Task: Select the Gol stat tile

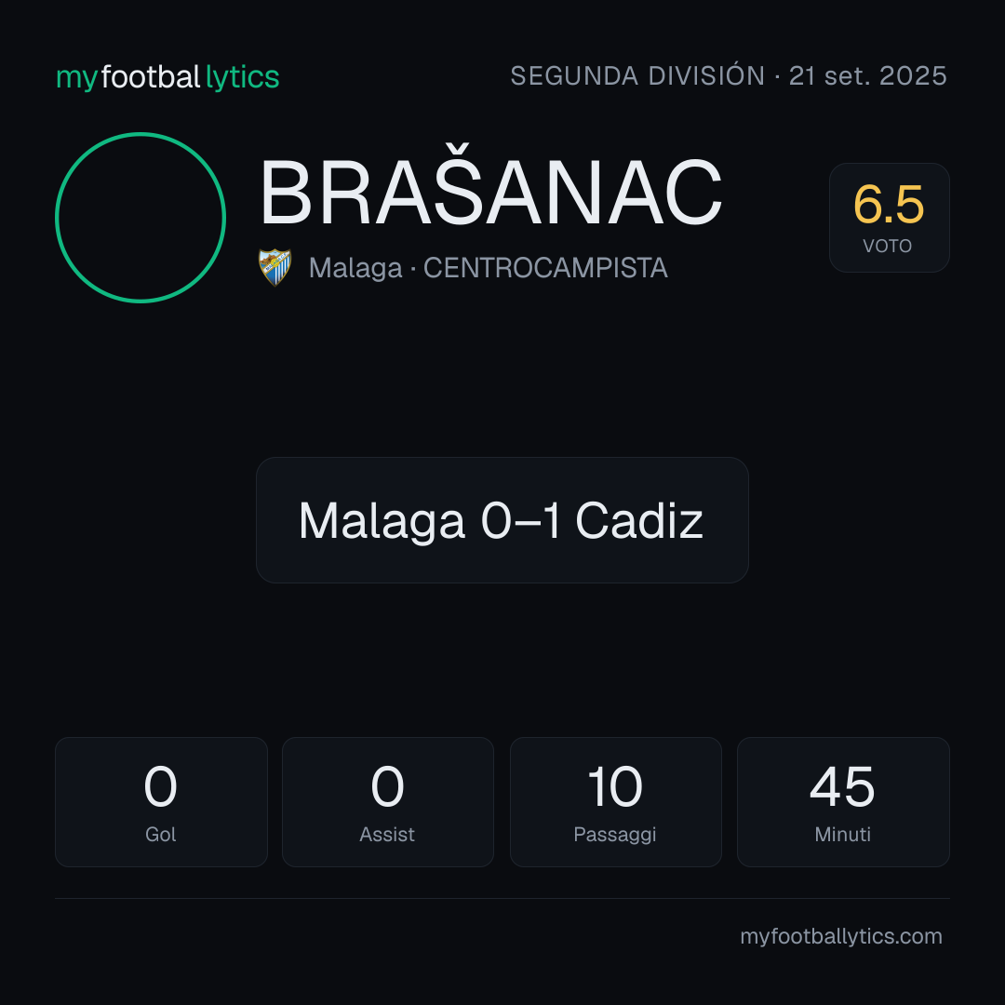Action: (161, 802)
